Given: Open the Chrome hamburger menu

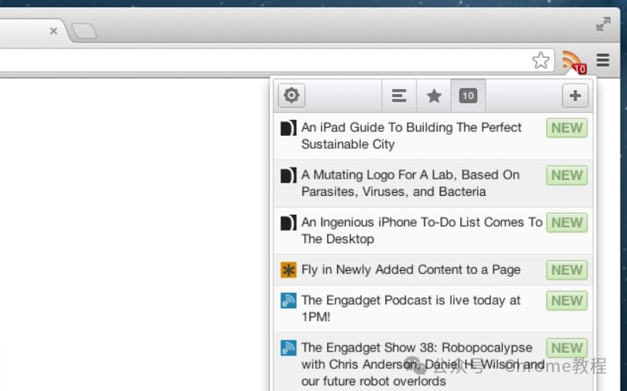Looking at the screenshot, I should click(603, 60).
